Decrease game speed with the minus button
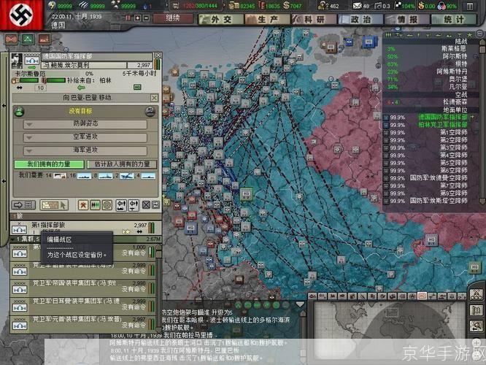The width and height of the screenshot is (486, 365). 147,18
